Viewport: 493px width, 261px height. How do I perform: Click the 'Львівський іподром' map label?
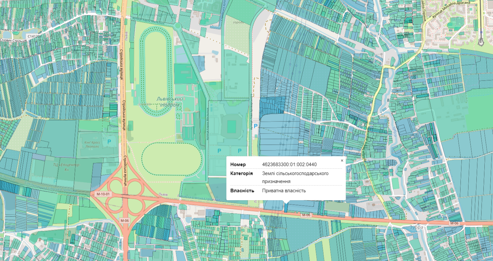pos(170,102)
